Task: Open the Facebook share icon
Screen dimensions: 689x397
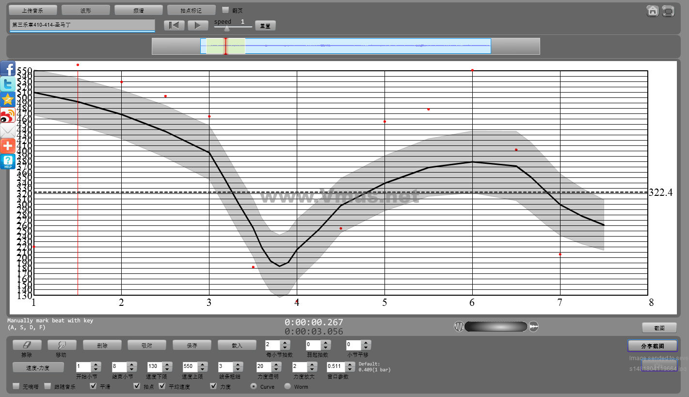Action: point(8,68)
